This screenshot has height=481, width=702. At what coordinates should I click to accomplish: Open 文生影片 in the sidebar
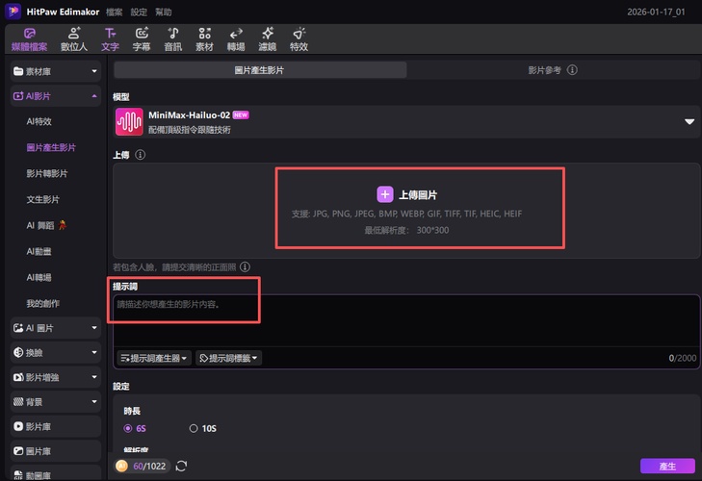43,199
